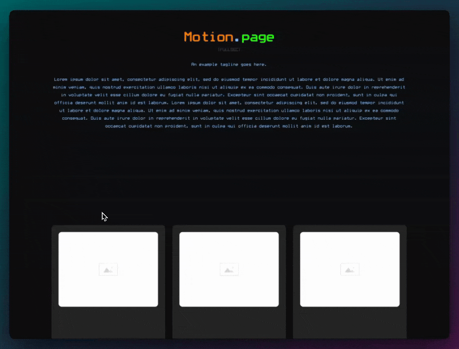Click the paragraph line starting "in voluptate velit esse"
Viewport: 459px width, 349px height.
point(229,95)
